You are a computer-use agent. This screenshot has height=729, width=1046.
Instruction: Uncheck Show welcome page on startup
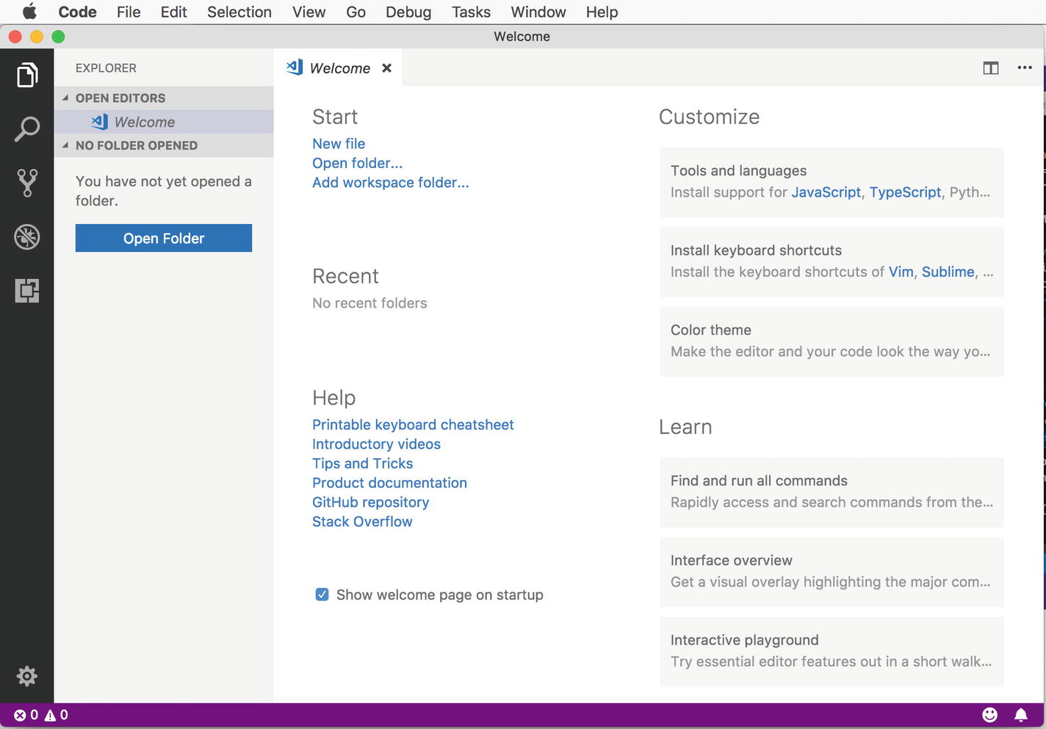coord(322,595)
